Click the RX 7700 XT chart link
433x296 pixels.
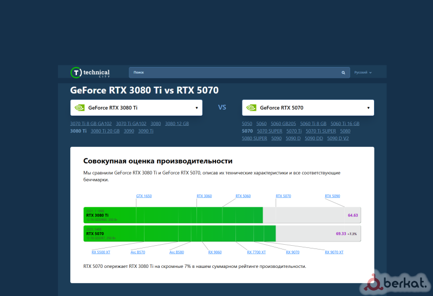tap(256, 252)
